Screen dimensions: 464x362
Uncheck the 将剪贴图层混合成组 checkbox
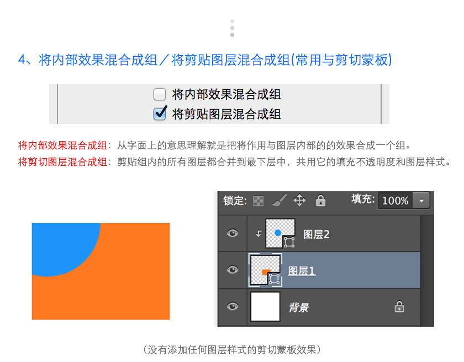click(x=160, y=114)
